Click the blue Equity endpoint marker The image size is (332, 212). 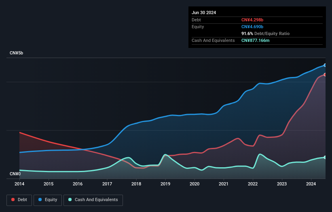325,65
